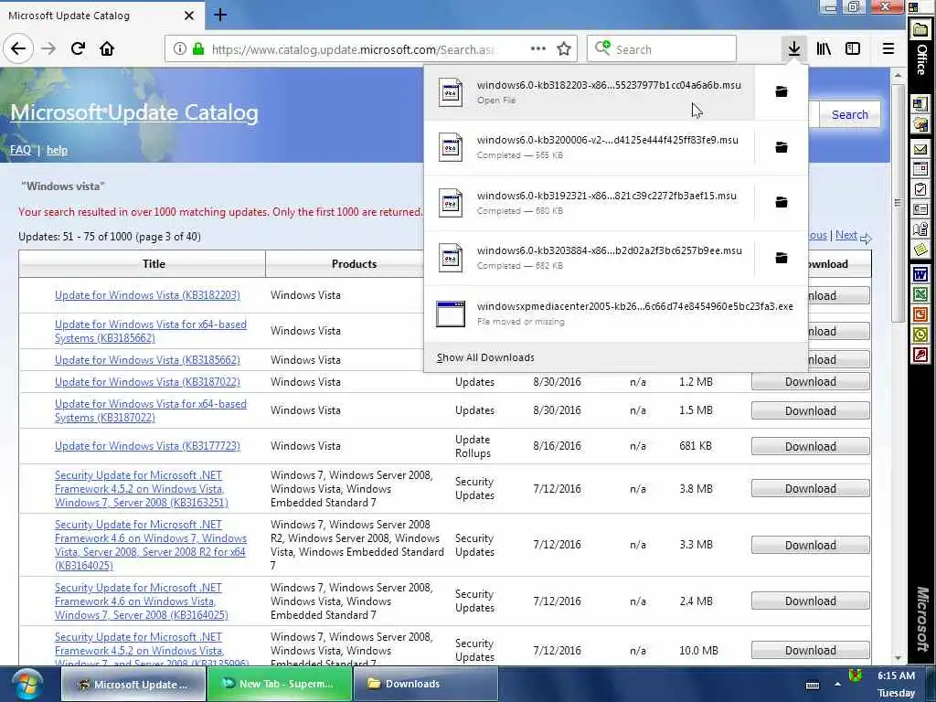
Task: Open the FAQ link
Action: [x=20, y=150]
